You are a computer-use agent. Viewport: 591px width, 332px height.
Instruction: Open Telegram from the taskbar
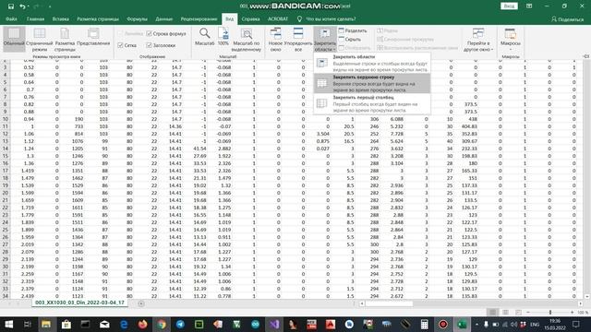[x=180, y=324]
